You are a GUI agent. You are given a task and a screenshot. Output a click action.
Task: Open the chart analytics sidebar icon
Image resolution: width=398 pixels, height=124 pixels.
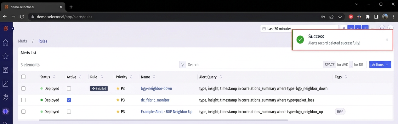(5, 84)
